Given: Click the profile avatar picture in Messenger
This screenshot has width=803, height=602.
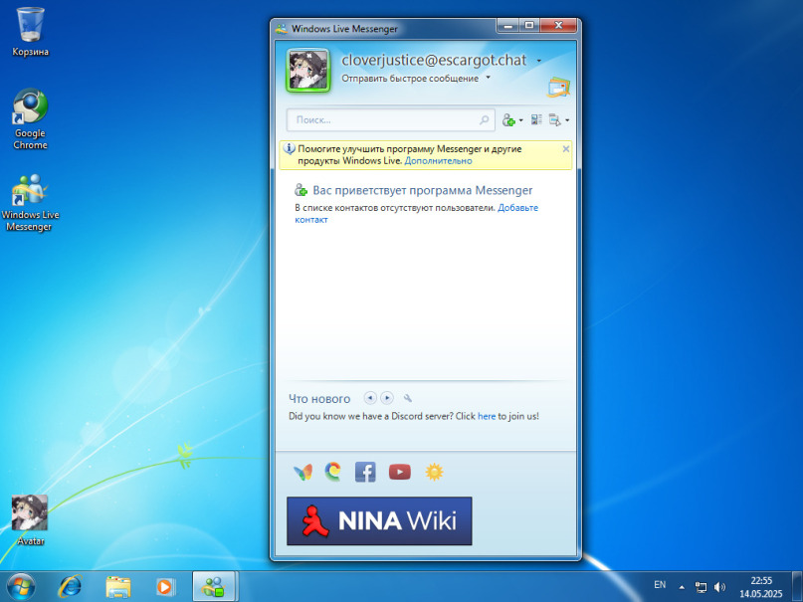Looking at the screenshot, I should pyautogui.click(x=307, y=72).
